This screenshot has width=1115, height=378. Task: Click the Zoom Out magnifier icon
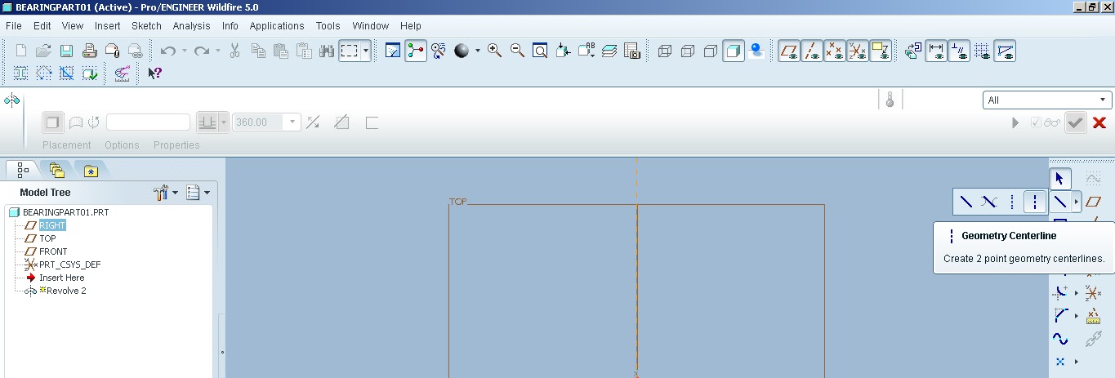coord(517,51)
